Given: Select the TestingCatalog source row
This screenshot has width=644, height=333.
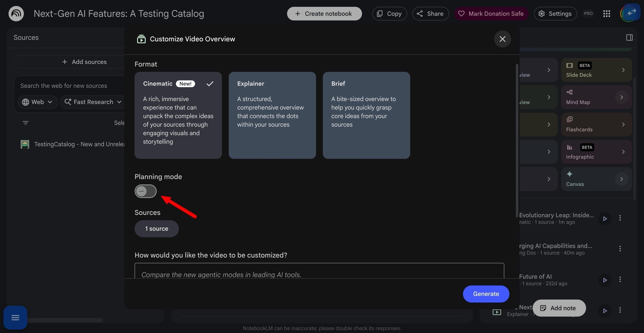Looking at the screenshot, I should [72, 144].
